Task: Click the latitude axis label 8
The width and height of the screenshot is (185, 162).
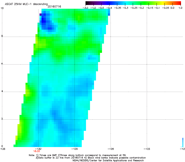Action: (2, 36)
